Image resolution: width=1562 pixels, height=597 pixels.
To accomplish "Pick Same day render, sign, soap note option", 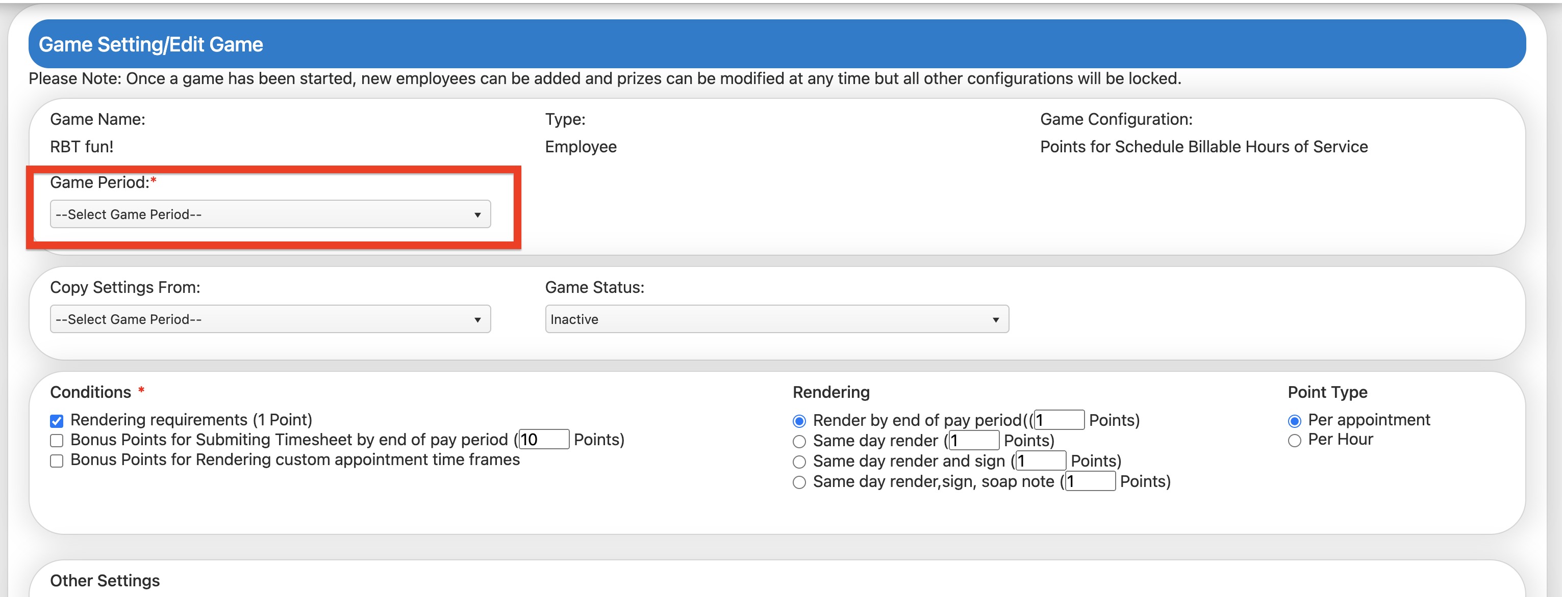I will pyautogui.click(x=799, y=482).
